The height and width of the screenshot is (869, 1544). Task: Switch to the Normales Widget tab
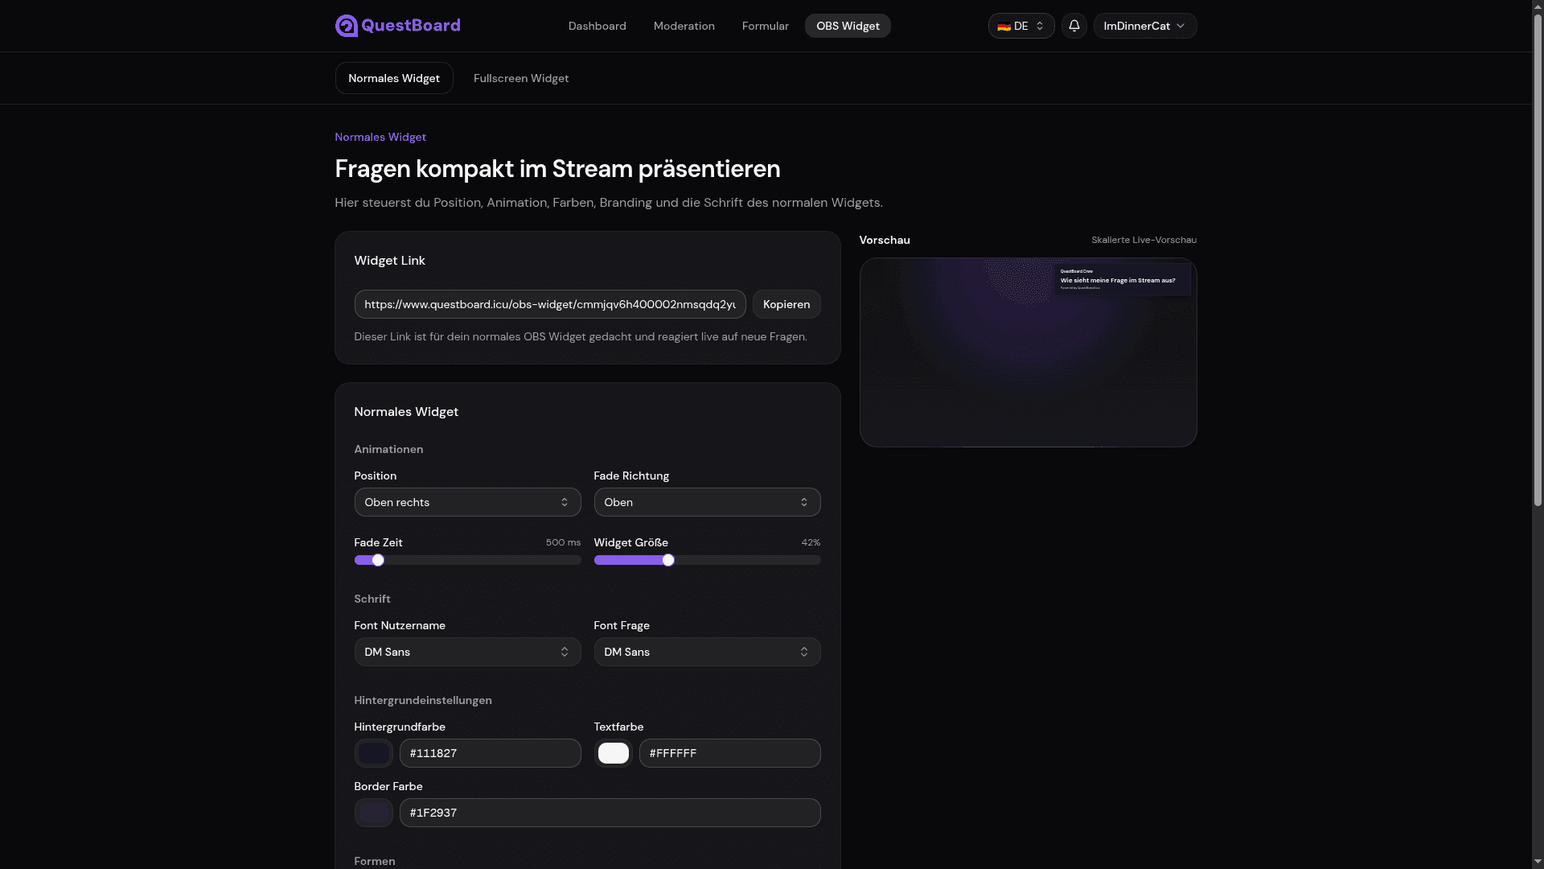point(394,78)
